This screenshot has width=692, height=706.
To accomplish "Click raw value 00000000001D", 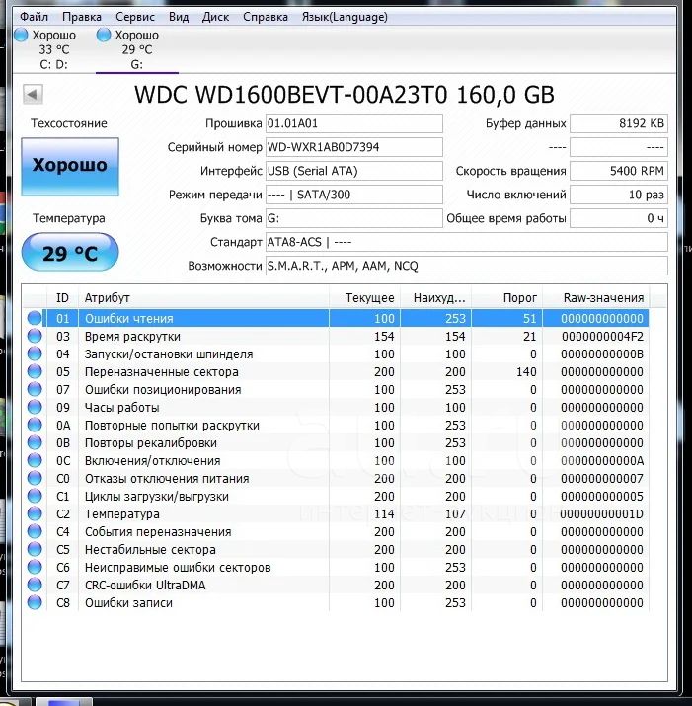I will click(x=601, y=514).
